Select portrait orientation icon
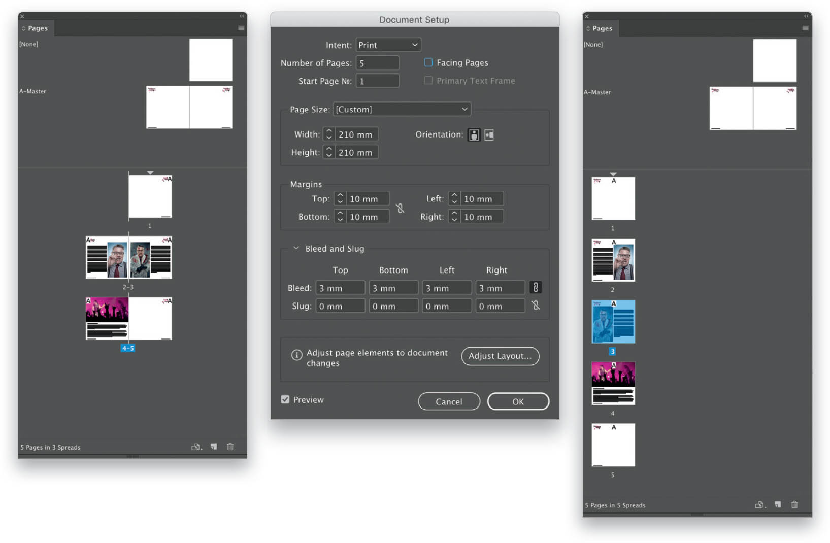The height and width of the screenshot is (543, 830). point(474,135)
